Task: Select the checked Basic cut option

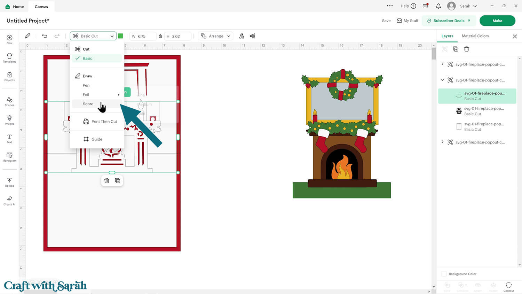Action: [88, 59]
